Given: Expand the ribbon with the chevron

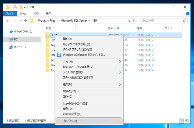Looking at the screenshot, I should pyautogui.click(x=182, y=14).
